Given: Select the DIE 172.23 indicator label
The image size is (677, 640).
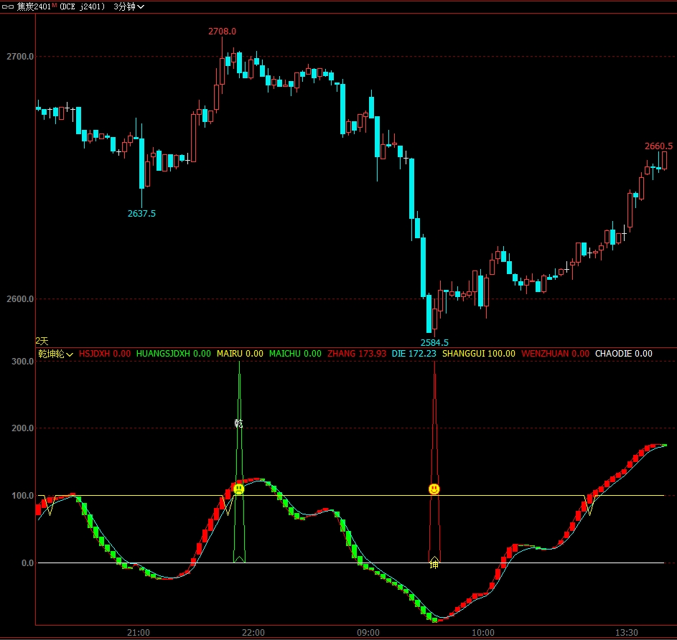Looking at the screenshot, I should 414,354.
